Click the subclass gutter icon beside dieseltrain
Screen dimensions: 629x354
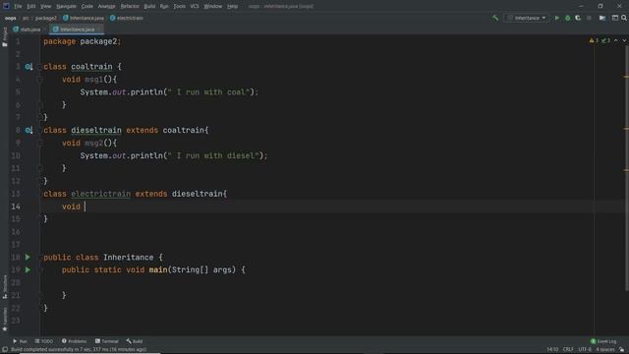29,130
